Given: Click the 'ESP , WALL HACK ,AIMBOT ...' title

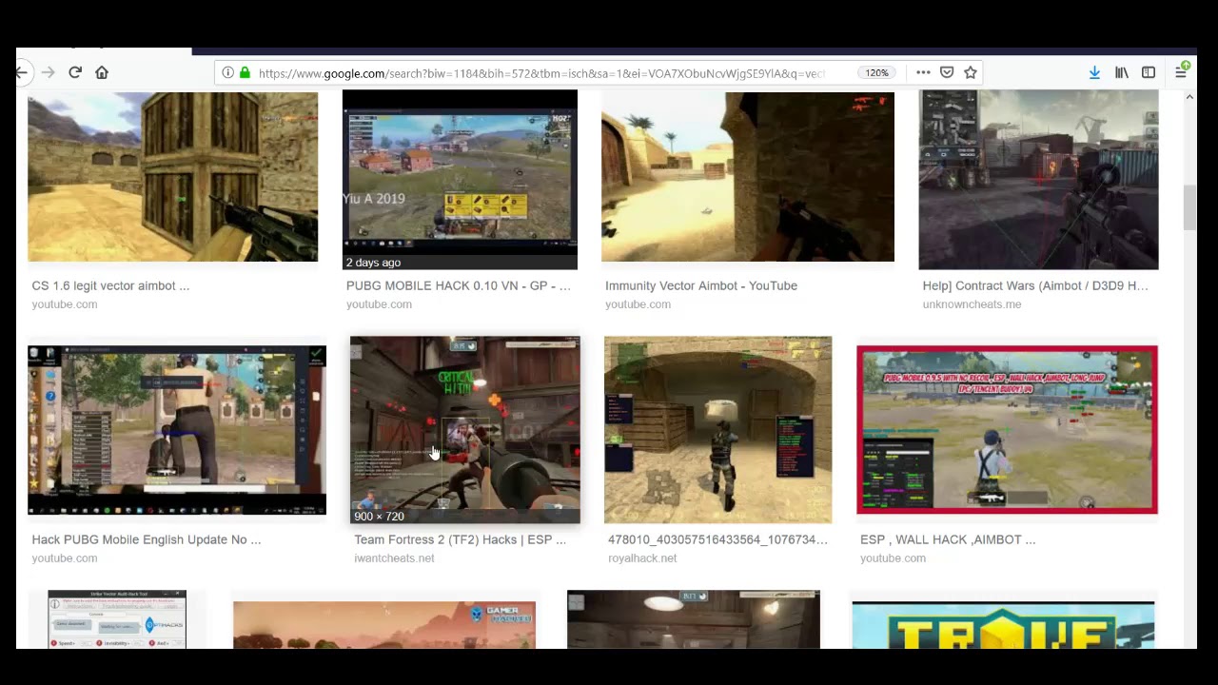Looking at the screenshot, I should tap(948, 539).
